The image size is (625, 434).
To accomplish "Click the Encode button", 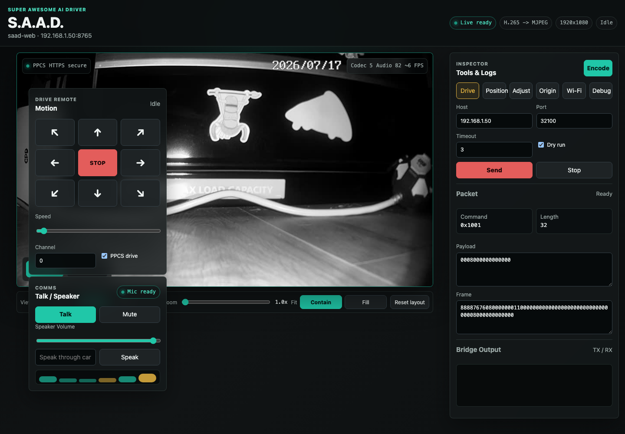I will pyautogui.click(x=598, y=68).
